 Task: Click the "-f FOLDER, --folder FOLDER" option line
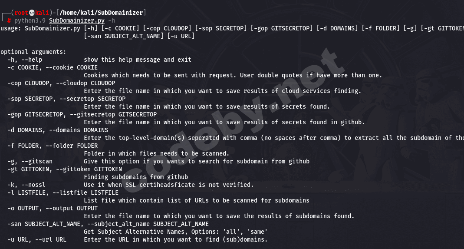(53, 146)
